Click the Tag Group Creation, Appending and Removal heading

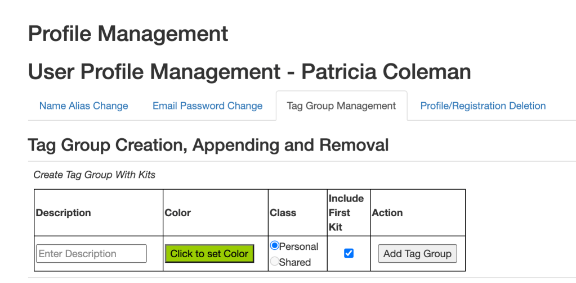pos(208,145)
